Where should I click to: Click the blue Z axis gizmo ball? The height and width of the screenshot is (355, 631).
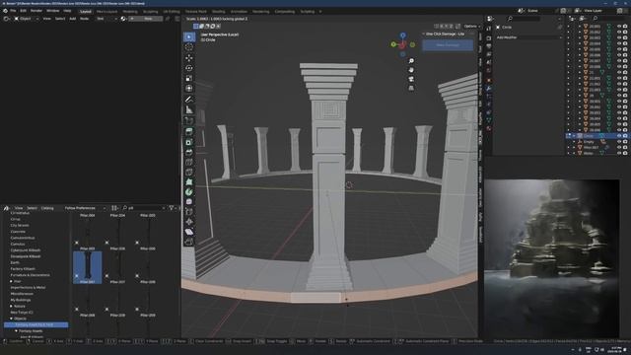pyautogui.click(x=403, y=35)
